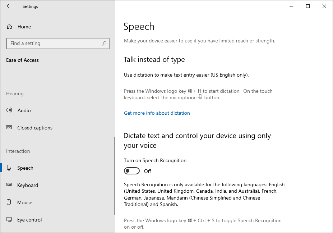333x233 pixels.
Task: Open Get more info about dictation link
Action: pos(157,113)
